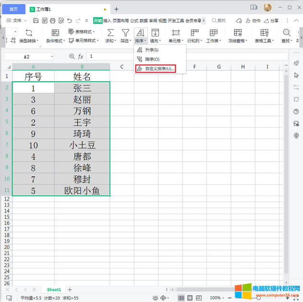This screenshot has height=302, width=303.
Task: Click the Undo arrow in quick toolbar
Action: coord(70,21)
